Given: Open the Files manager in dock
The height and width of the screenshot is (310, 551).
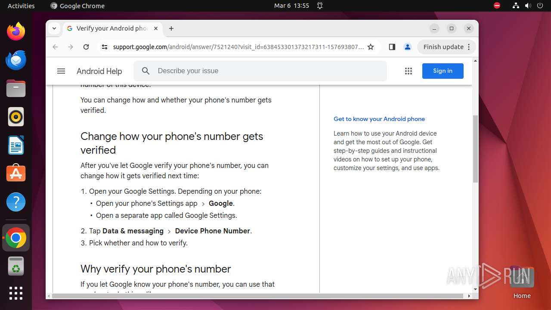Looking at the screenshot, I should [16, 88].
